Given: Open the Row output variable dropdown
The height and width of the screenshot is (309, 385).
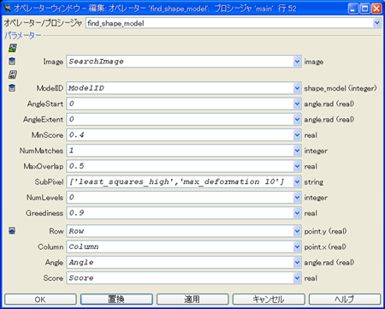Looking at the screenshot, I should pyautogui.click(x=297, y=231).
